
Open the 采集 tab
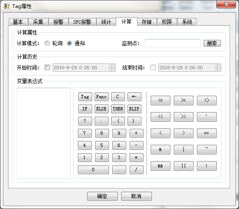38,22
